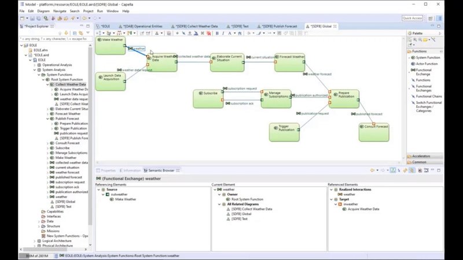Collapse All Related Diagrams in Current Element
463x260 pixels.
(219, 205)
